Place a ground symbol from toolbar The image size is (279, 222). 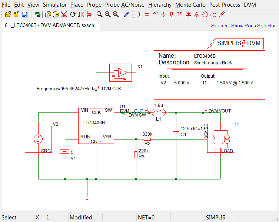[x=163, y=14]
